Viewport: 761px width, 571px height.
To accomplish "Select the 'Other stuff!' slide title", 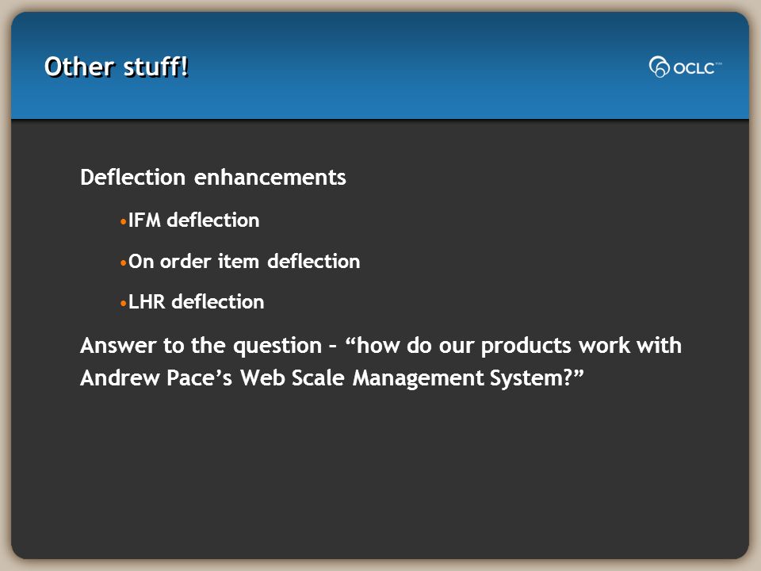I will pyautogui.click(x=116, y=67).
